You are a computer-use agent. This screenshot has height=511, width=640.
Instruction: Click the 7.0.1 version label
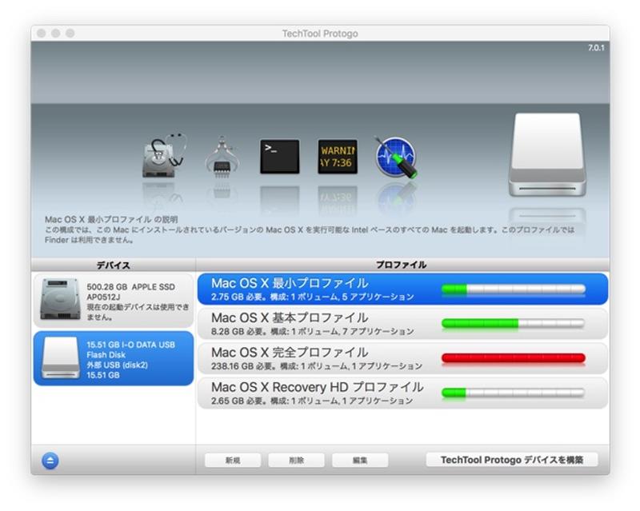(596, 48)
